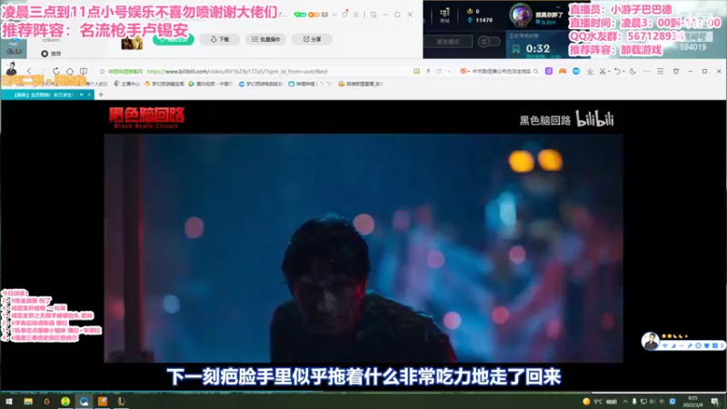Open the blue round extension icon

pyautogui.click(x=576, y=71)
